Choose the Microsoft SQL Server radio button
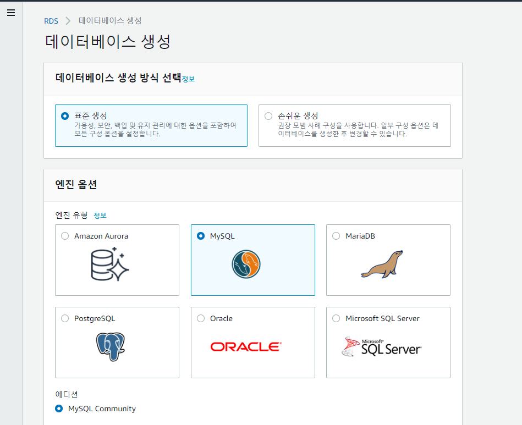522x425 pixels. pyautogui.click(x=336, y=318)
